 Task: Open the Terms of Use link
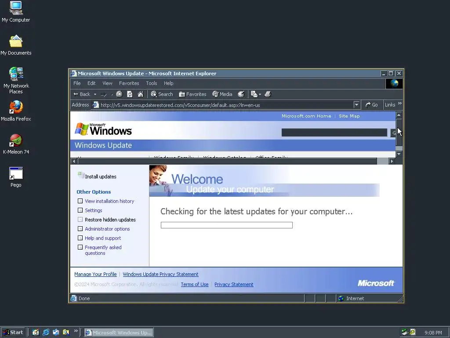[195, 284]
